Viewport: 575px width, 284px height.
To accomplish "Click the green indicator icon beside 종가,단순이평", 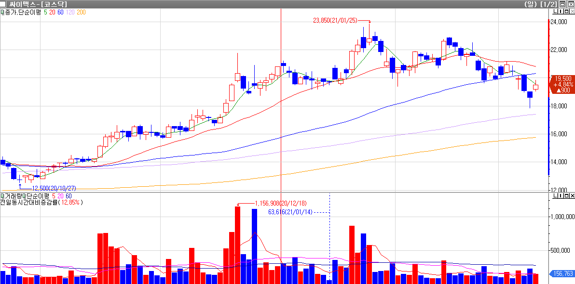I will 2,12.
